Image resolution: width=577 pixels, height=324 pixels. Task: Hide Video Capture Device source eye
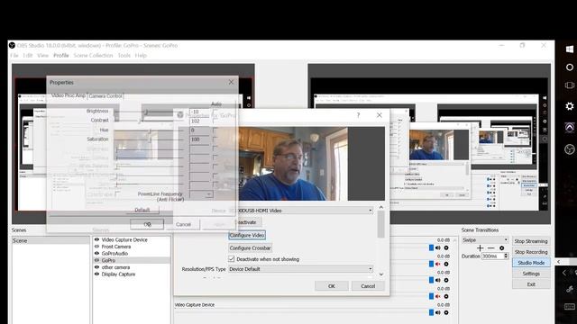(x=96, y=239)
